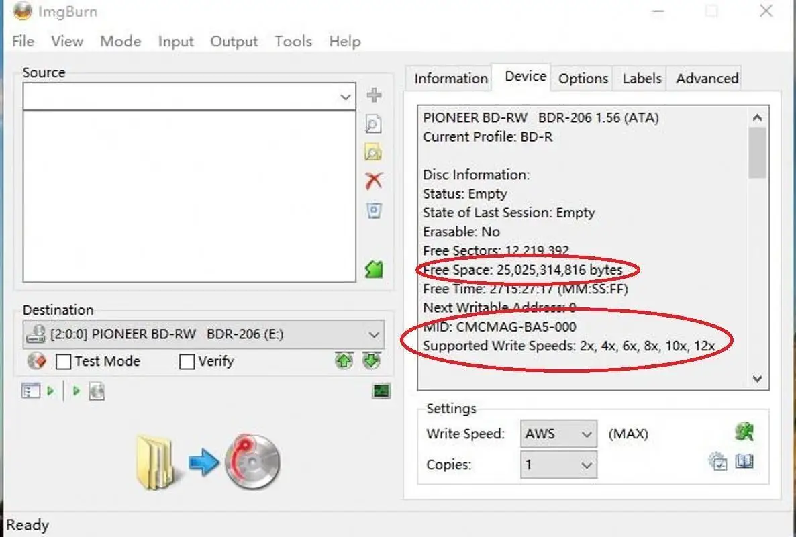Switch to the Advanced tab
The height and width of the screenshot is (537, 796).
click(x=707, y=78)
